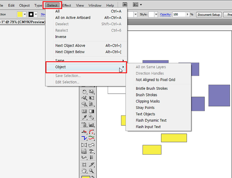Choose Clipping Masks from submenu

point(159,101)
